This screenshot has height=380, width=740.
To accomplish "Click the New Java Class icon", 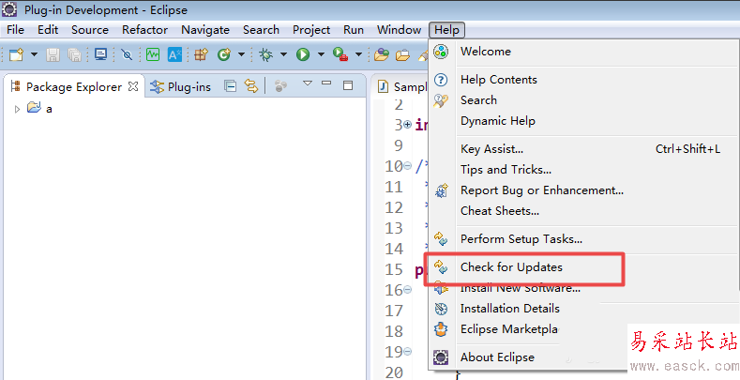I will pos(224,54).
